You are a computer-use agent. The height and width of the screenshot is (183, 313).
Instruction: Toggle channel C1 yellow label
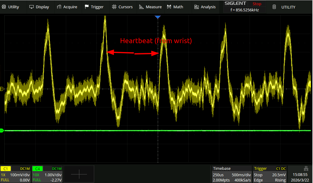coord(6,169)
